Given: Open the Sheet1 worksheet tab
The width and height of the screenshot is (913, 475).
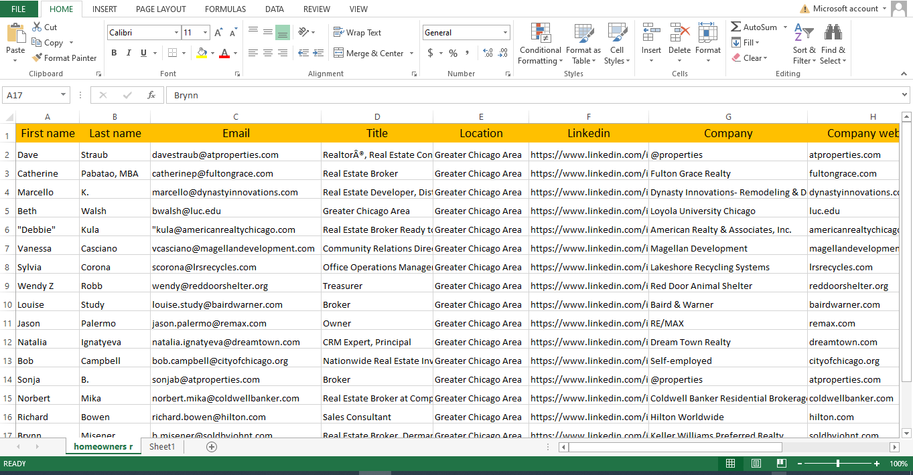Looking at the screenshot, I should click(162, 447).
